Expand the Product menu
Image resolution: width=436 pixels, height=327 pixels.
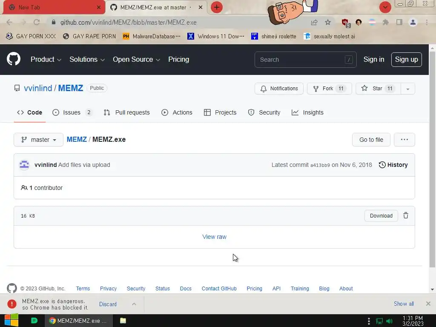tap(46, 59)
